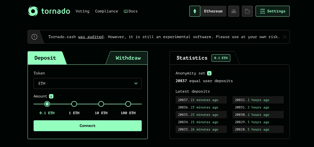Screen dimensions: 314x147
Task: Select the 10 ETH amount radio
Action: (x=101, y=104)
